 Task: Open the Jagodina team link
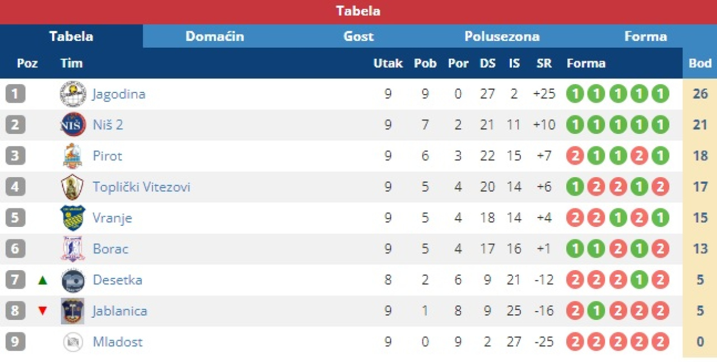point(119,94)
